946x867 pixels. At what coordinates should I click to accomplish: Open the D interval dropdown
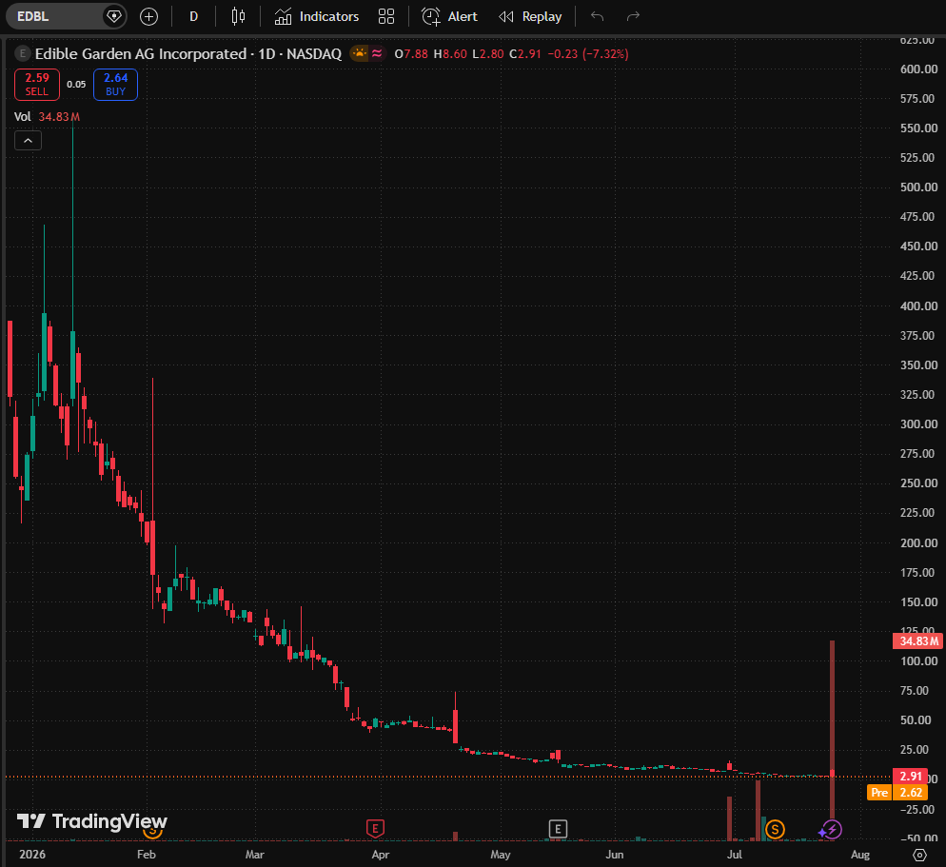193,16
